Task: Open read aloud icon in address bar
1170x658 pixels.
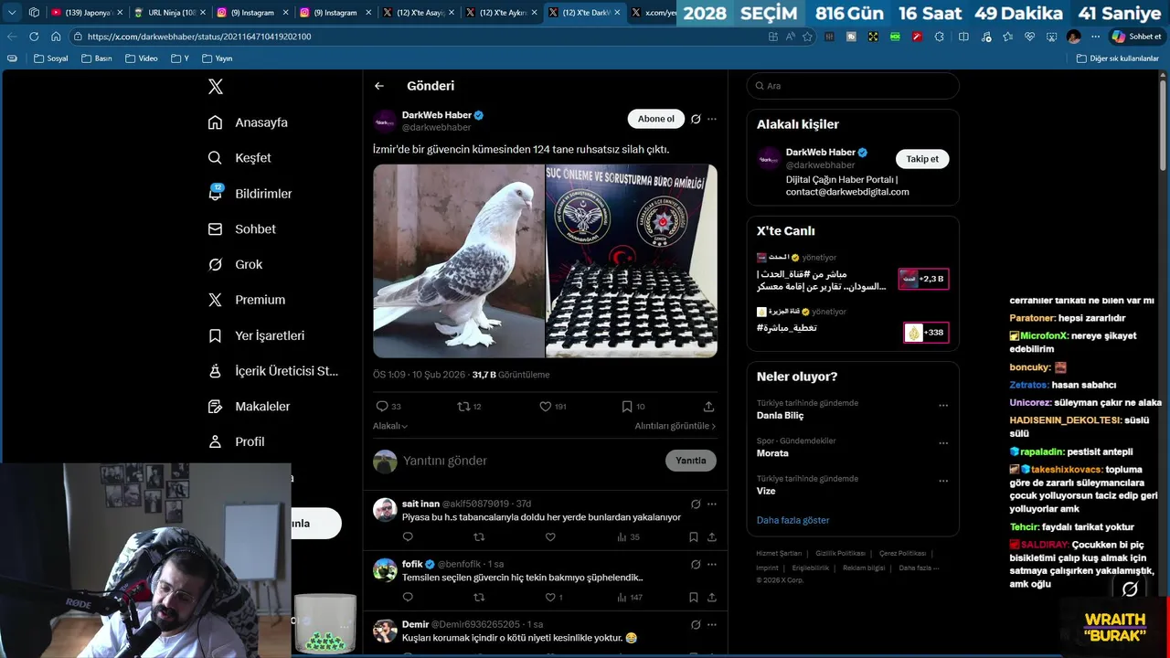Action: 790,37
